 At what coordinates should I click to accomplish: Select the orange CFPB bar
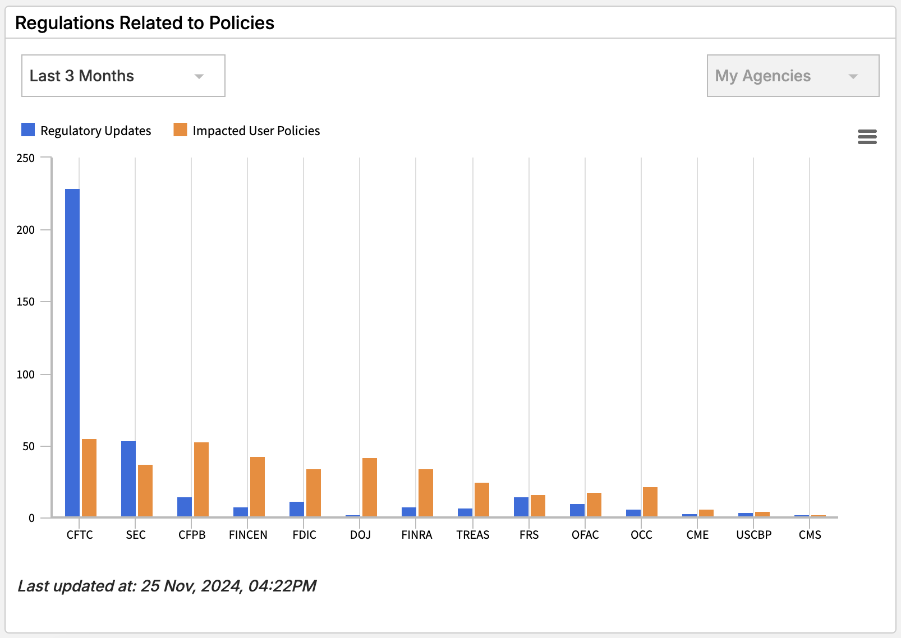point(201,479)
